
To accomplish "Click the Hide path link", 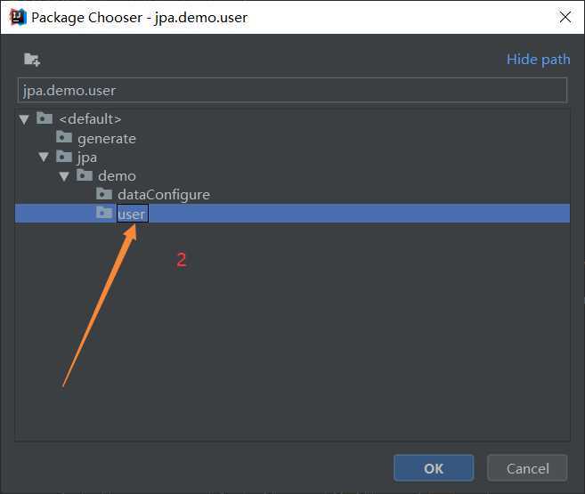I will click(538, 60).
